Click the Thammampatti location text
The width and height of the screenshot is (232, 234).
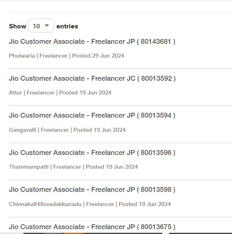coord(29,167)
